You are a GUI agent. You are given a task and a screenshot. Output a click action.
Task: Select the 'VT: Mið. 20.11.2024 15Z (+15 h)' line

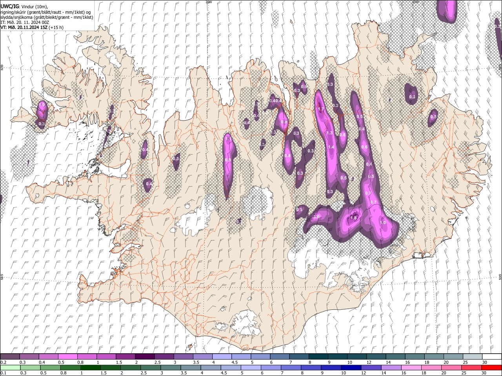32,27
